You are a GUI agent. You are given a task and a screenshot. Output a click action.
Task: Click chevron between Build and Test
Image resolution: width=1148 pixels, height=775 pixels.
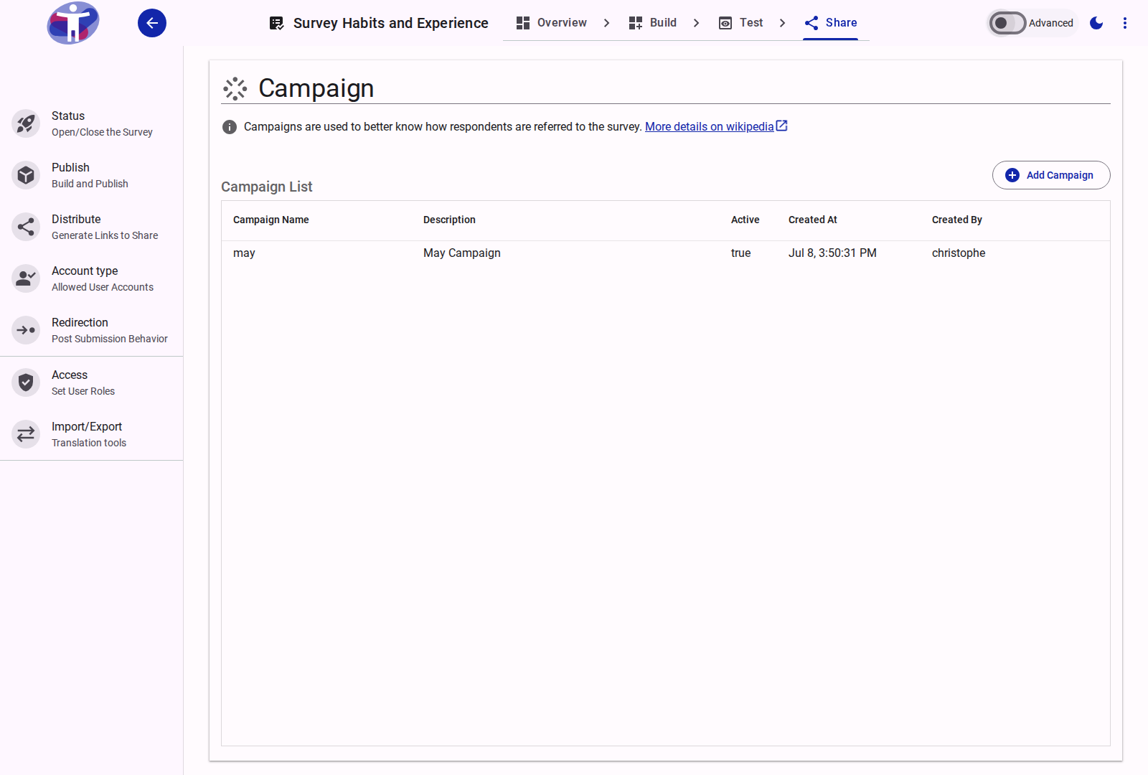[x=696, y=23]
